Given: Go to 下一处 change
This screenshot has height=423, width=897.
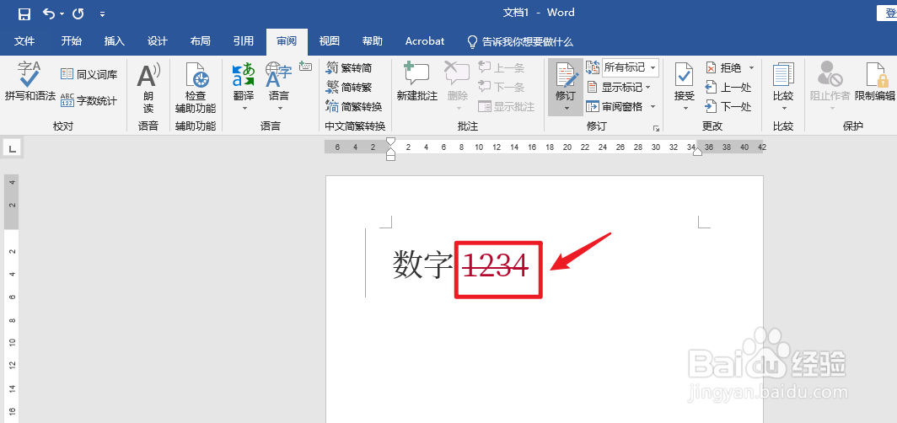Looking at the screenshot, I should (x=728, y=106).
